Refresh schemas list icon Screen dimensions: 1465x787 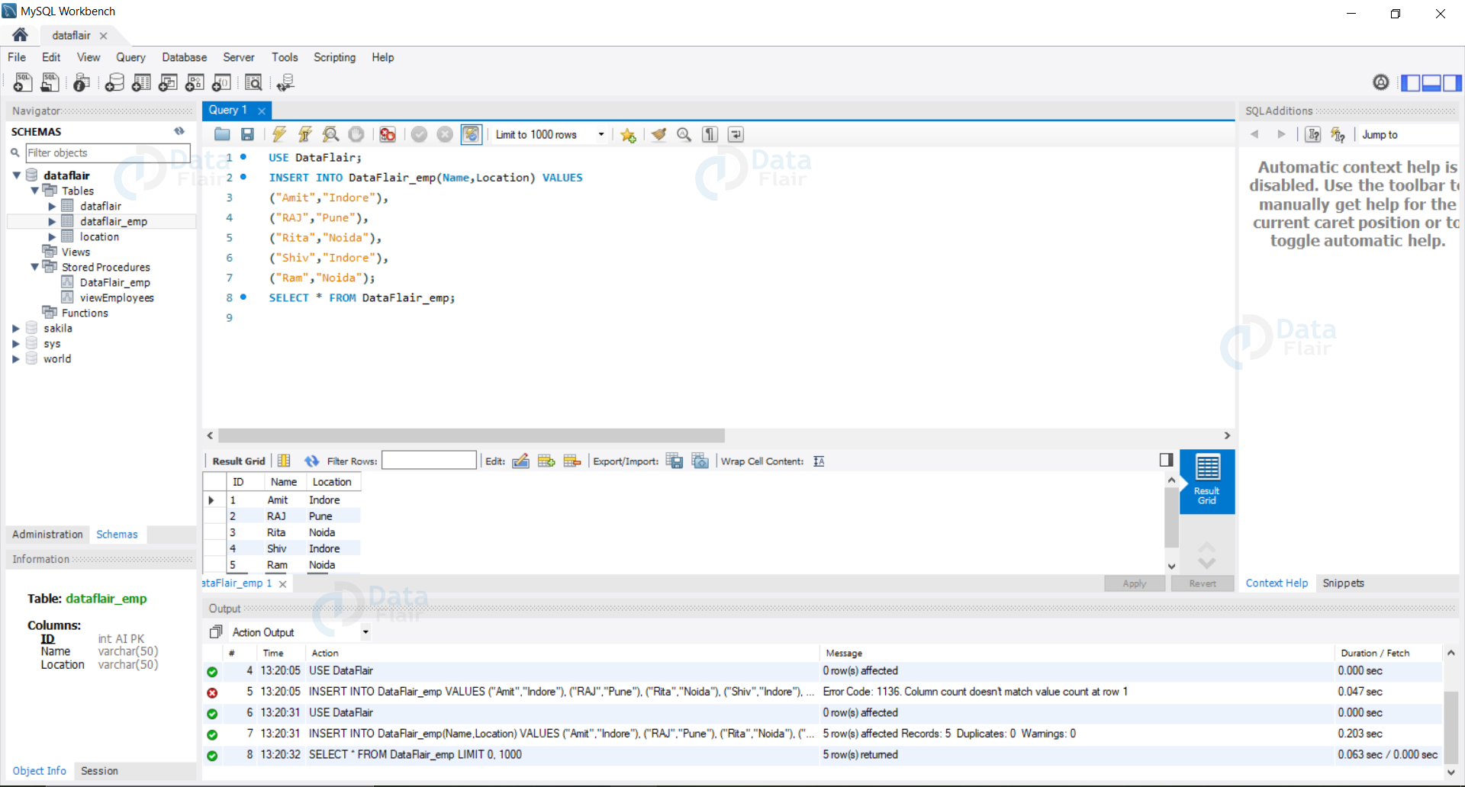(x=179, y=131)
